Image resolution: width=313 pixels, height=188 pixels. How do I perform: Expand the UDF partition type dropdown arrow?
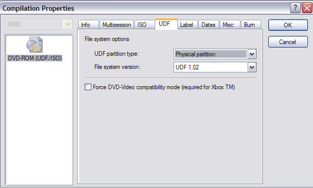[x=252, y=54]
